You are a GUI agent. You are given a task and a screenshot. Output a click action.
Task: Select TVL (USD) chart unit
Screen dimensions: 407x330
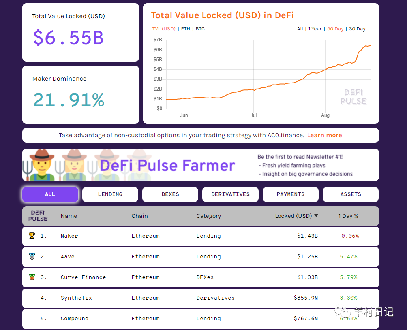pos(164,29)
